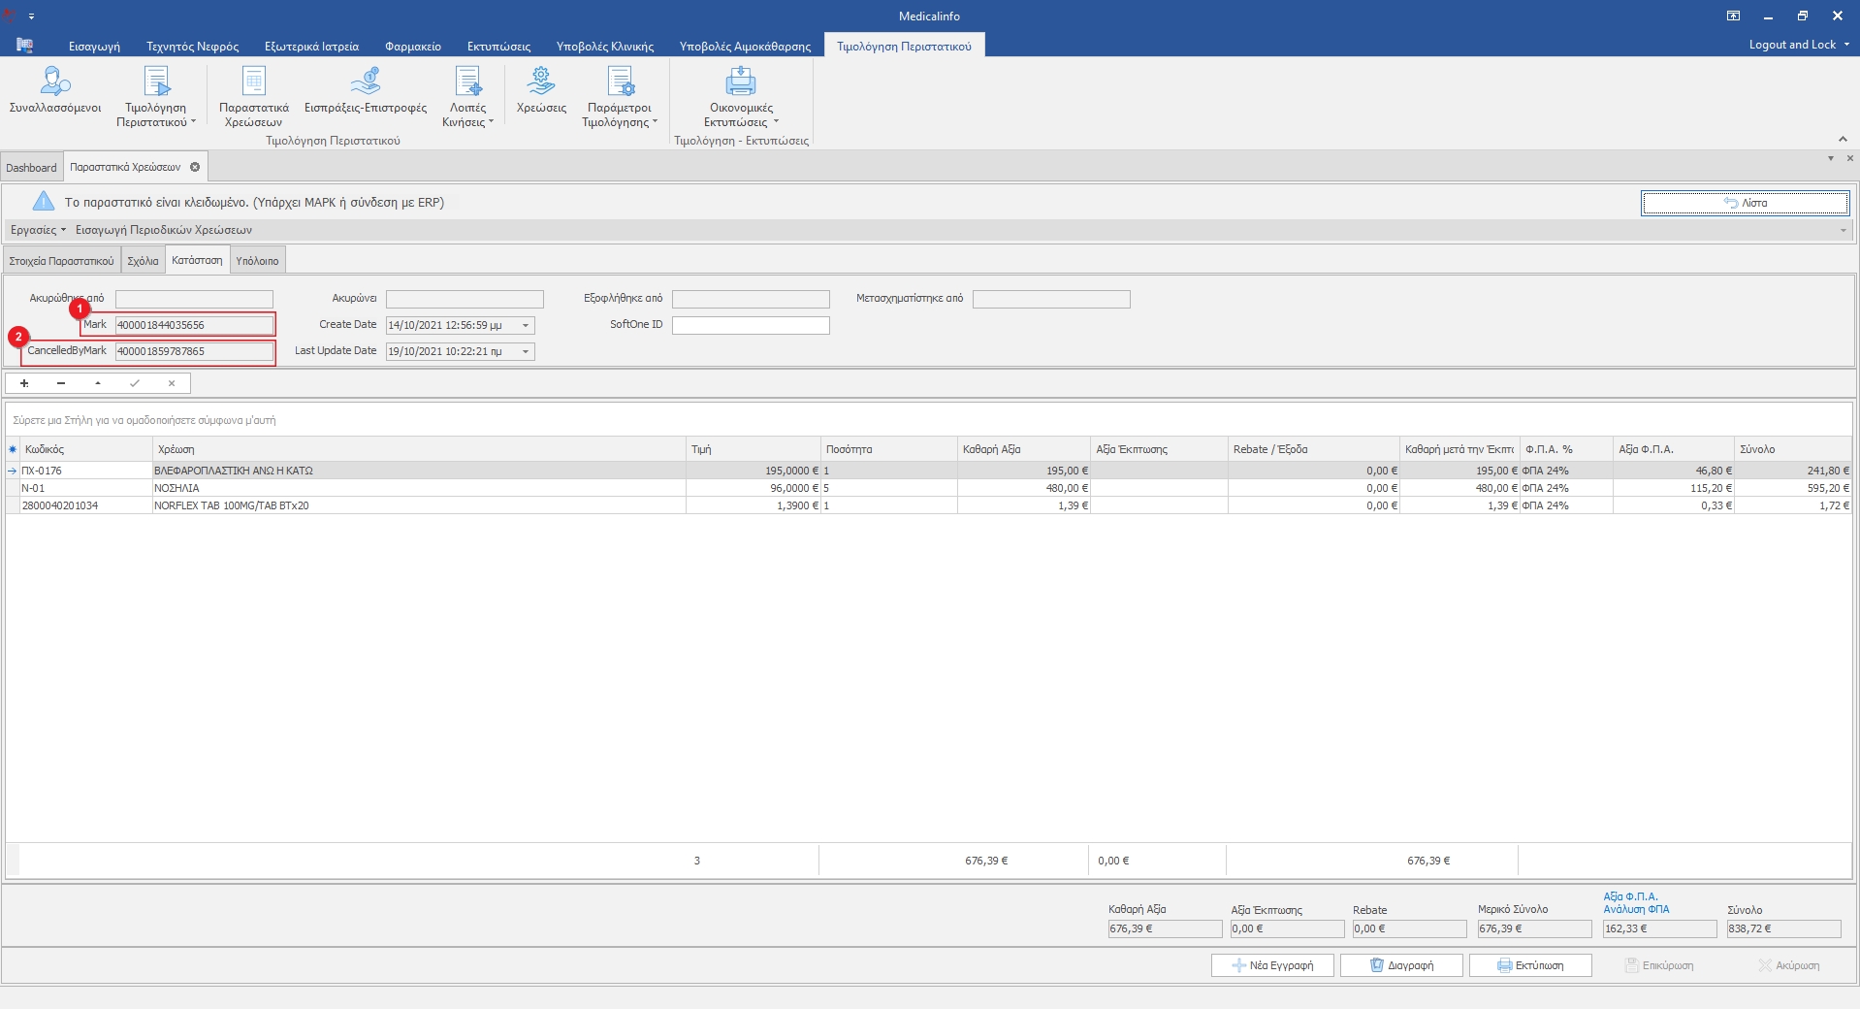Click the checkmark icon in the grid navigator
1860x1009 pixels.
pyautogui.click(x=135, y=383)
